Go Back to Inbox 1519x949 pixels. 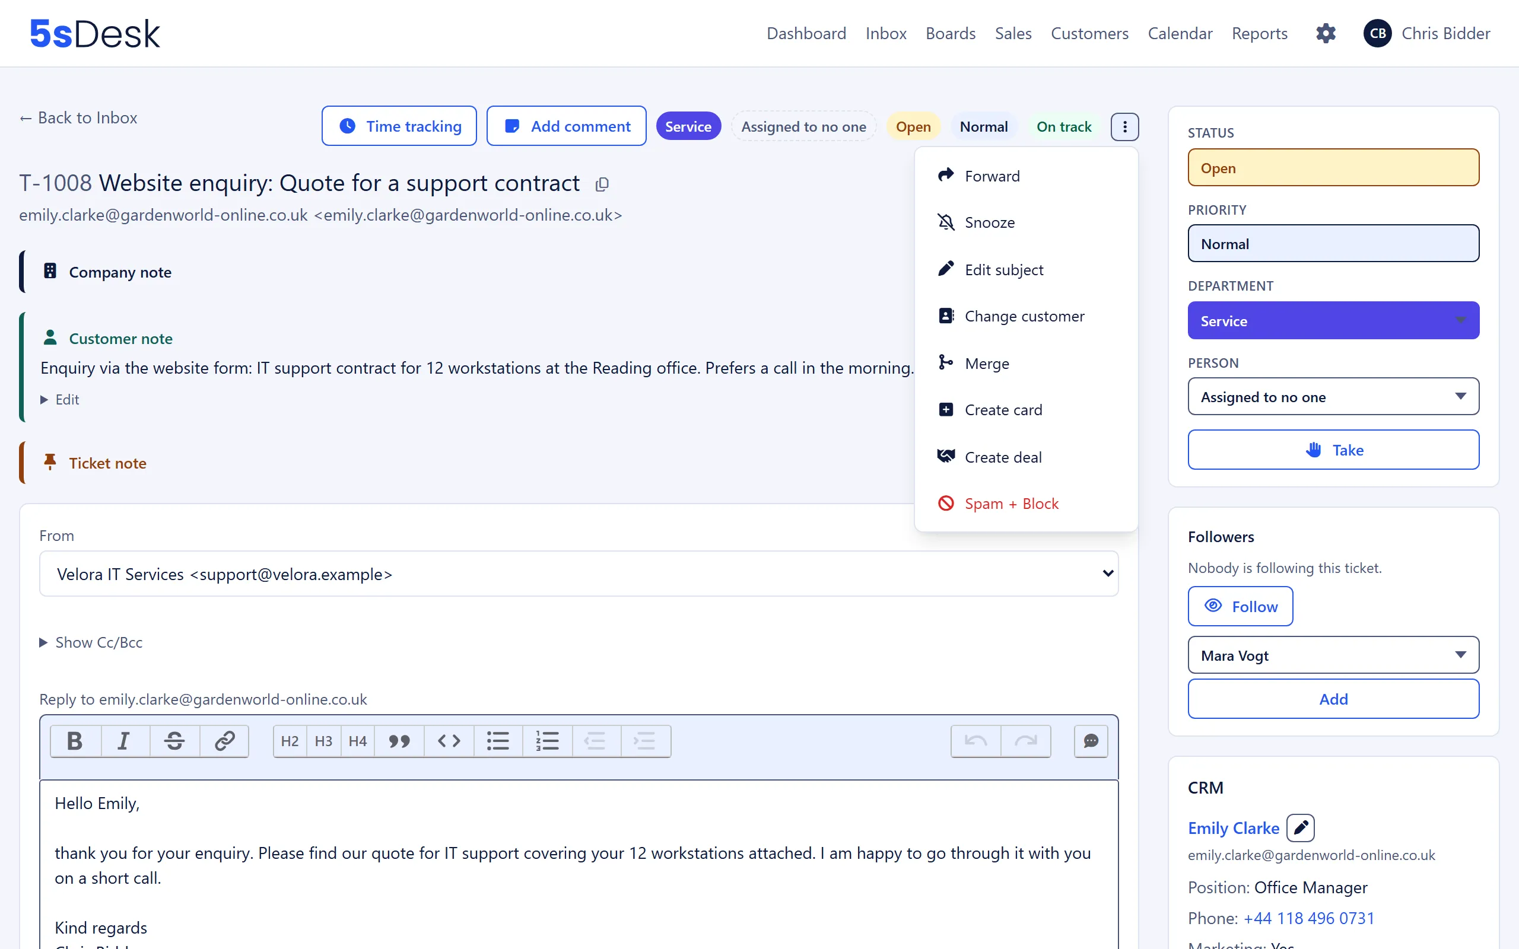click(78, 118)
